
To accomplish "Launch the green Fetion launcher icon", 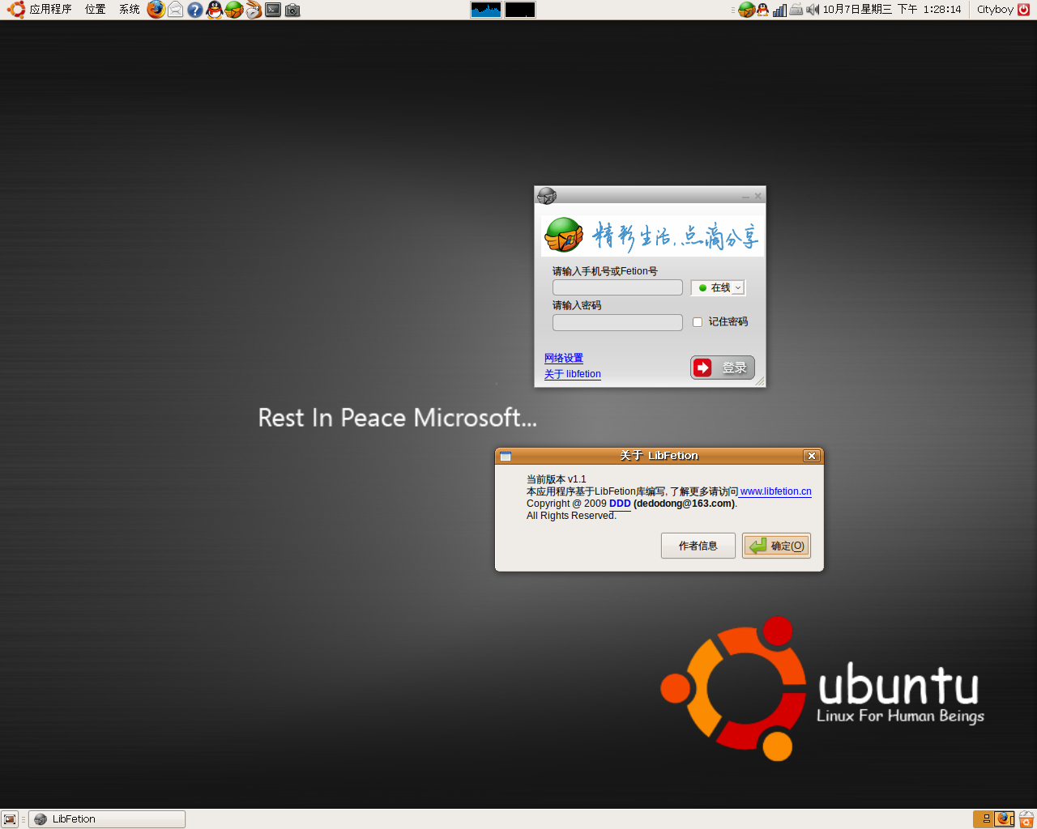I will (x=234, y=10).
